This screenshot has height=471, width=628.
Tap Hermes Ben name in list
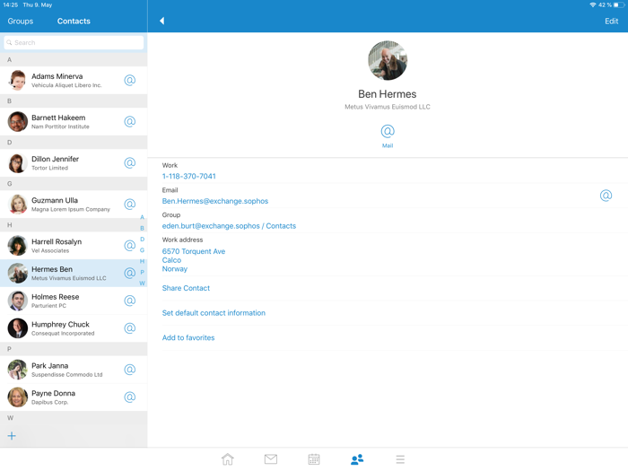(x=52, y=269)
